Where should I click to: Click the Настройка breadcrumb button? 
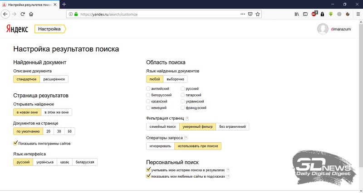pyautogui.click(x=50, y=29)
